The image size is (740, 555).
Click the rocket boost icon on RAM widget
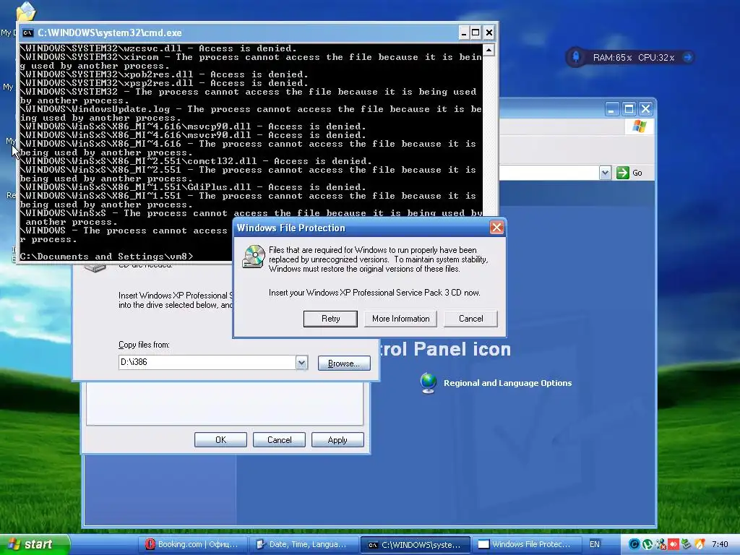(x=576, y=57)
